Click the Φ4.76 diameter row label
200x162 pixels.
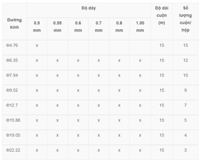[x=12, y=45]
